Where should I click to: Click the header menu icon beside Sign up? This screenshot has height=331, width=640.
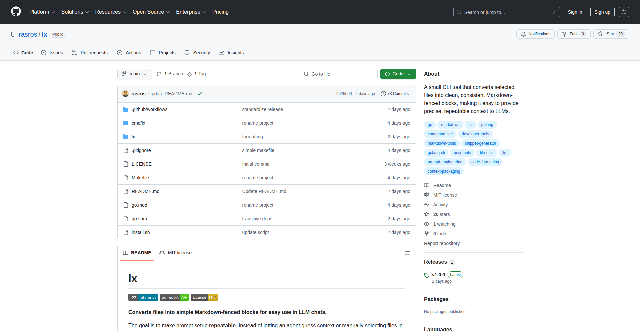pyautogui.click(x=624, y=12)
